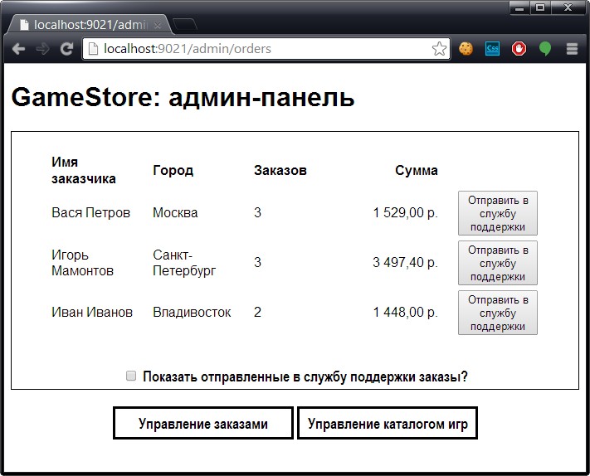
Task: Click the Сумма column header
Action: coord(417,170)
